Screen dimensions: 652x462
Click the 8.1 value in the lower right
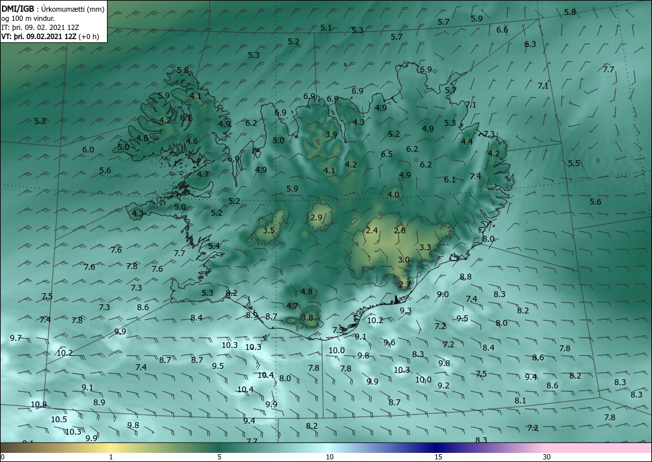pos(520,401)
